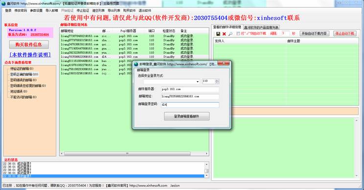
Task: Open the 登录 menu
Action: pyautogui.click(x=8, y=10)
